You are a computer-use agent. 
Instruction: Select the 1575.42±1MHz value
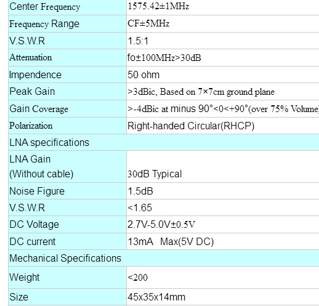click(x=158, y=6)
